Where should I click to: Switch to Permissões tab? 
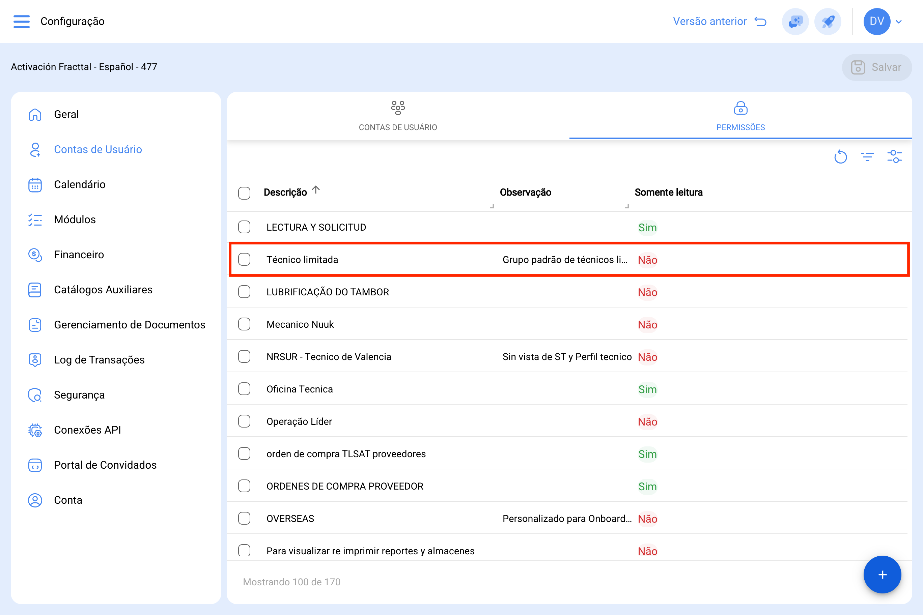(740, 116)
